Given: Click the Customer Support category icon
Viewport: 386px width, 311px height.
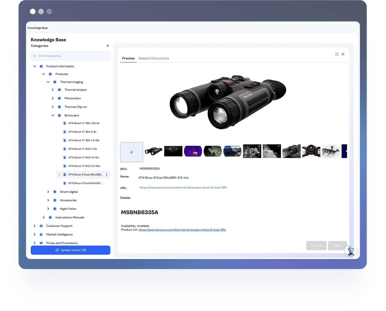Looking at the screenshot, I should (x=41, y=226).
